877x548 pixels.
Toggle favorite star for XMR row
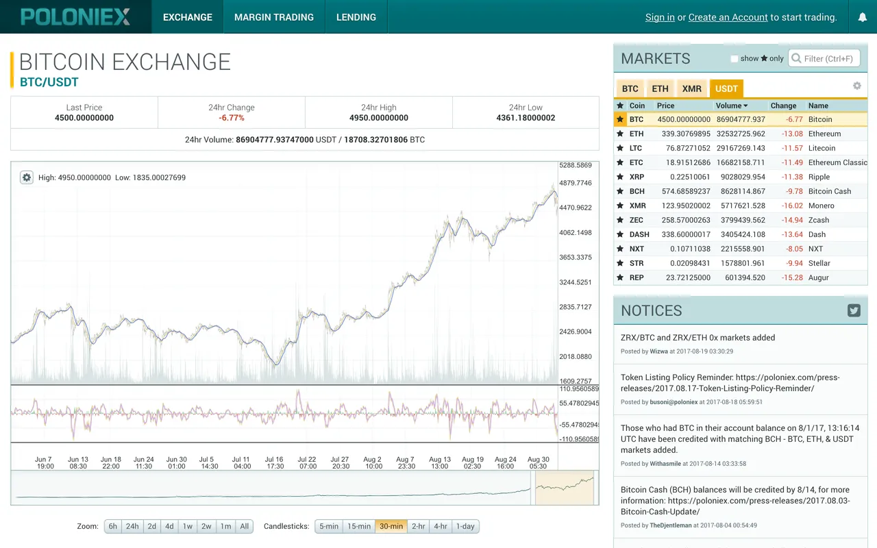[620, 206]
